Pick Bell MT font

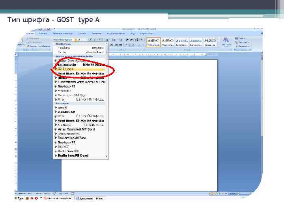[x=80, y=147]
